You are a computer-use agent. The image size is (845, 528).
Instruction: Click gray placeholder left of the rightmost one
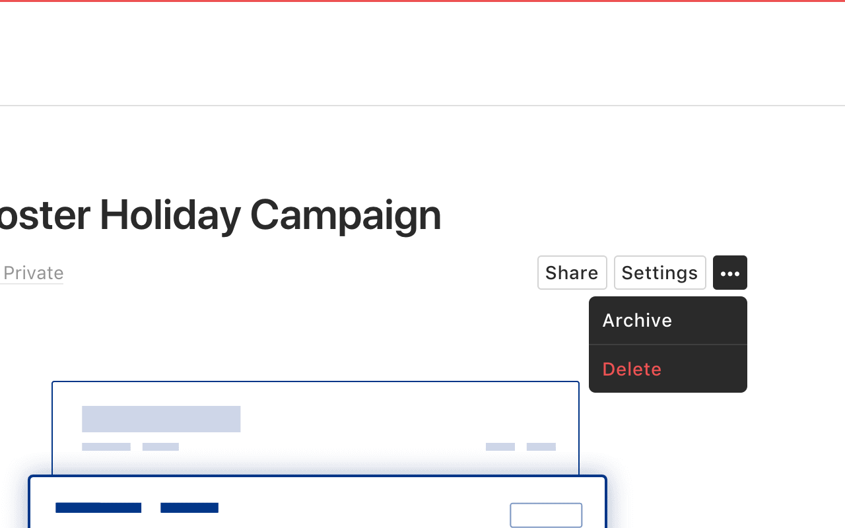pos(500,447)
